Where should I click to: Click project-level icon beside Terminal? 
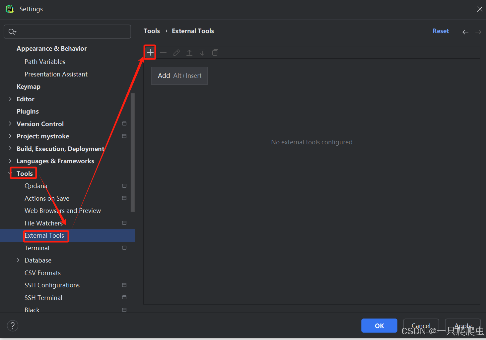(x=124, y=248)
